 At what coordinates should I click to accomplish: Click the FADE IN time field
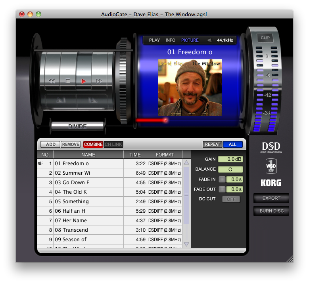click(234, 179)
